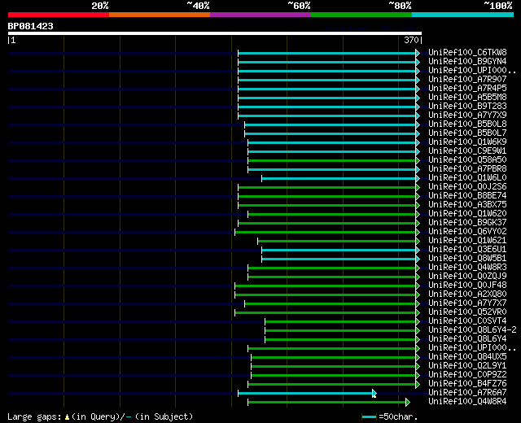Select the red 20% identity legend segment
The height and width of the screenshot is (423, 521).
[x=59, y=15]
